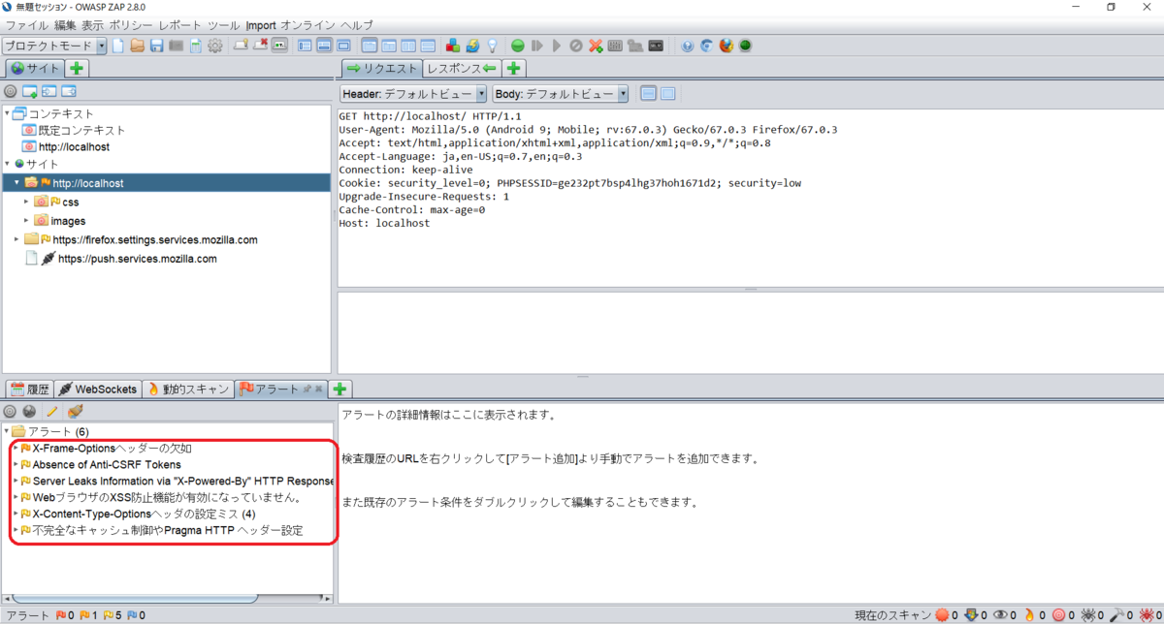Click the light bulb icon in the toolbar
Viewport: 1164px width, 624px height.
click(x=493, y=46)
